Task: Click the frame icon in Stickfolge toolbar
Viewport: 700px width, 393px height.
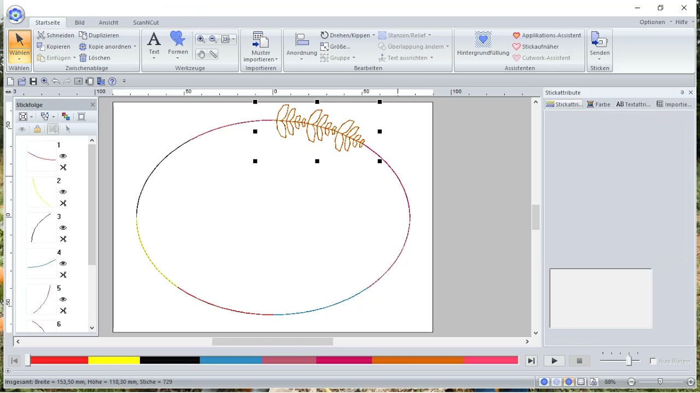Action: tap(81, 116)
